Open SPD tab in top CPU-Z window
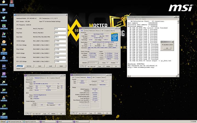This screenshot has width=197, height=123. pyautogui.click(x=103, y=31)
